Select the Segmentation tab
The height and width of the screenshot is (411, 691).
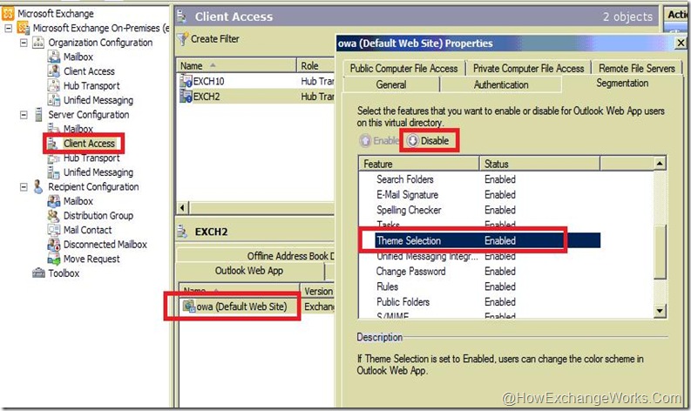[622, 83]
